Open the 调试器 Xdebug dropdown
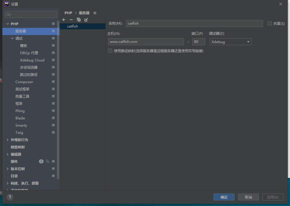The height and width of the screenshot is (206, 290). point(230,42)
